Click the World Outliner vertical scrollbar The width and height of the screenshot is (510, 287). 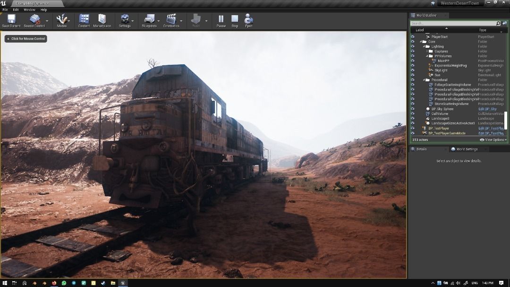pyautogui.click(x=506, y=120)
